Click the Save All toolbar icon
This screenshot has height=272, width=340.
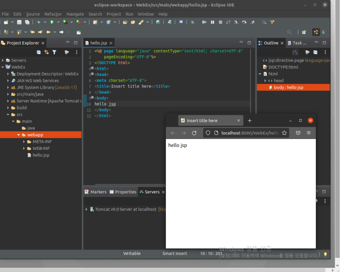[x=27, y=22]
